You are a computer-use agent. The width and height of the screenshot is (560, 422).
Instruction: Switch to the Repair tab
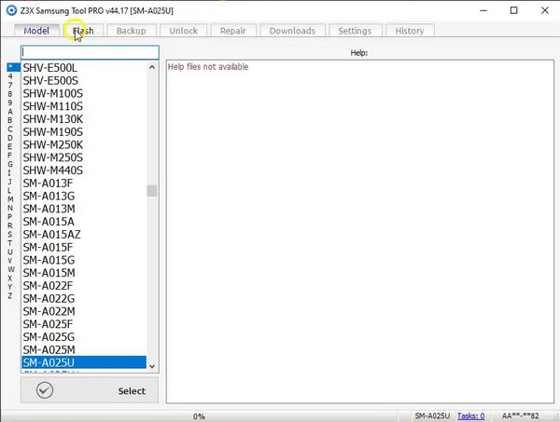[232, 31]
